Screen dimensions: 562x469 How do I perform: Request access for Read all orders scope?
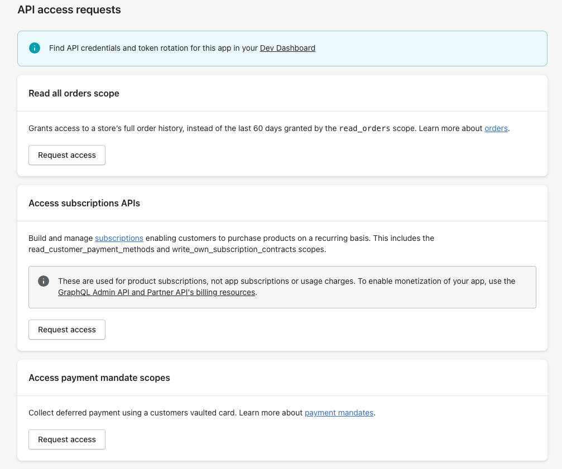[67, 155]
